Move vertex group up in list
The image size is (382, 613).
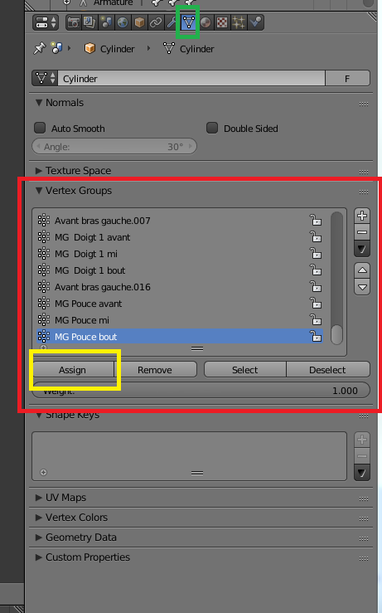pyautogui.click(x=362, y=270)
